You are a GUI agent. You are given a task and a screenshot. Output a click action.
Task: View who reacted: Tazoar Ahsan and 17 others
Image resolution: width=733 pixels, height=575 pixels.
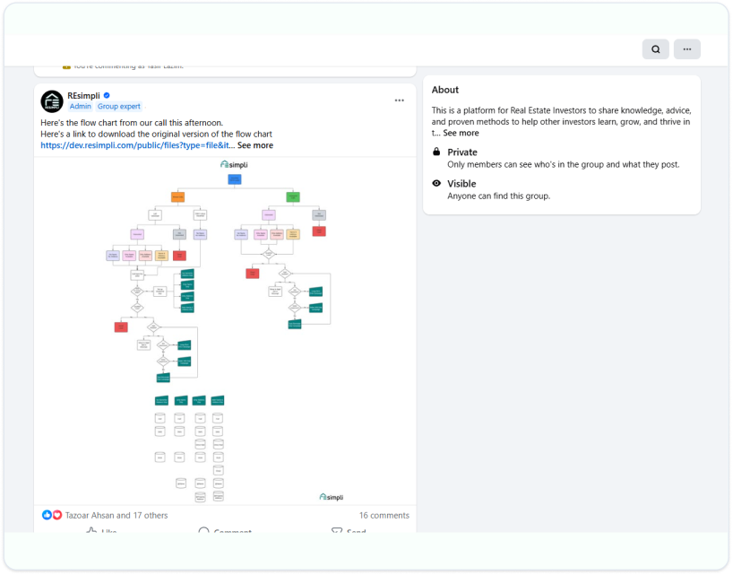tap(116, 516)
